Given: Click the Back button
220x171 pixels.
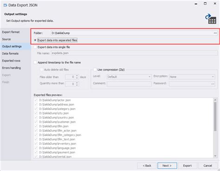Looking at the screenshot, I should (x=147, y=165).
